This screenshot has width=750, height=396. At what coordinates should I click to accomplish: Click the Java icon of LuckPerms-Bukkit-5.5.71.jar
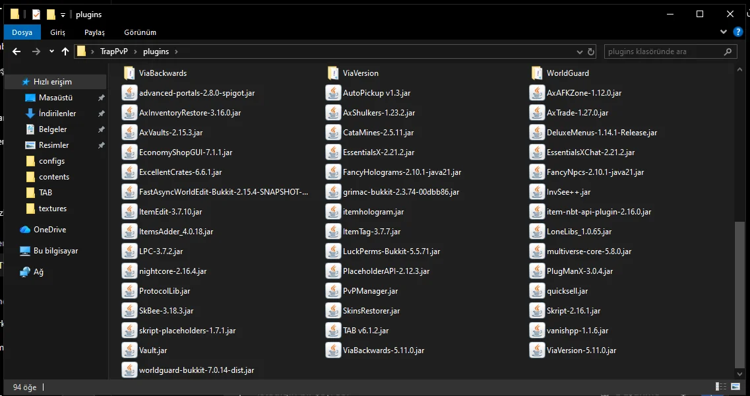click(333, 251)
